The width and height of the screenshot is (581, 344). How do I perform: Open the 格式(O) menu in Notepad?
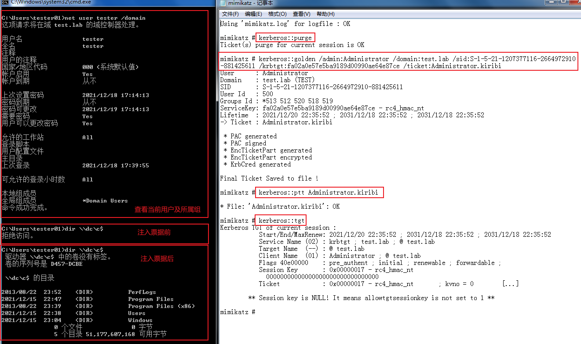pos(277,14)
